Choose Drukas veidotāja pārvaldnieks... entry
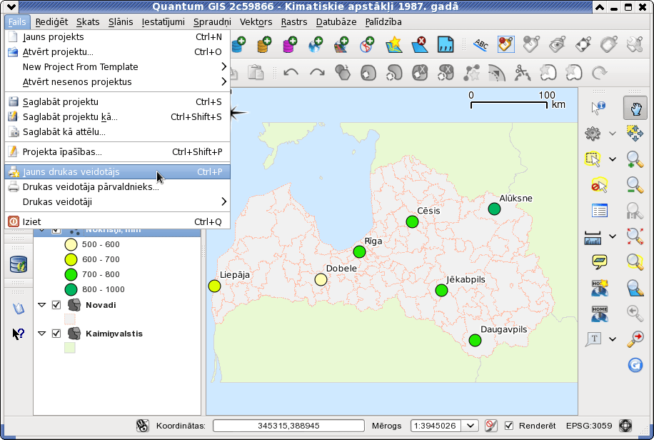Image resolution: width=654 pixels, height=440 pixels. 117,186
